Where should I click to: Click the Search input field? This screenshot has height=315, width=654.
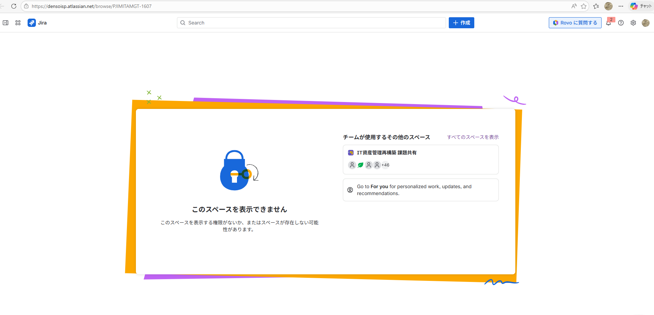coord(311,23)
